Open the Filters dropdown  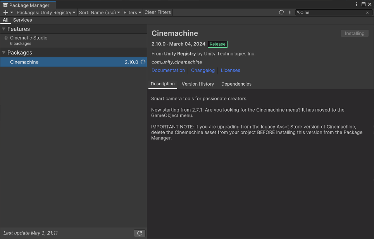coord(132,12)
